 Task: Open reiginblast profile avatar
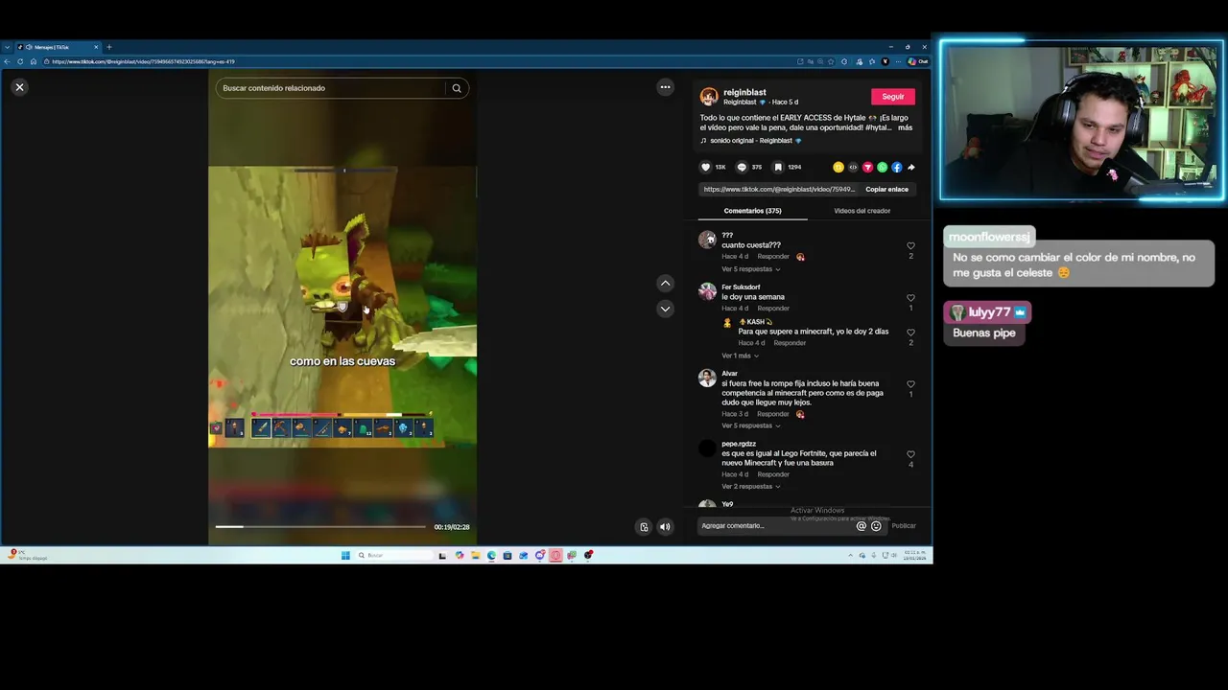709,97
